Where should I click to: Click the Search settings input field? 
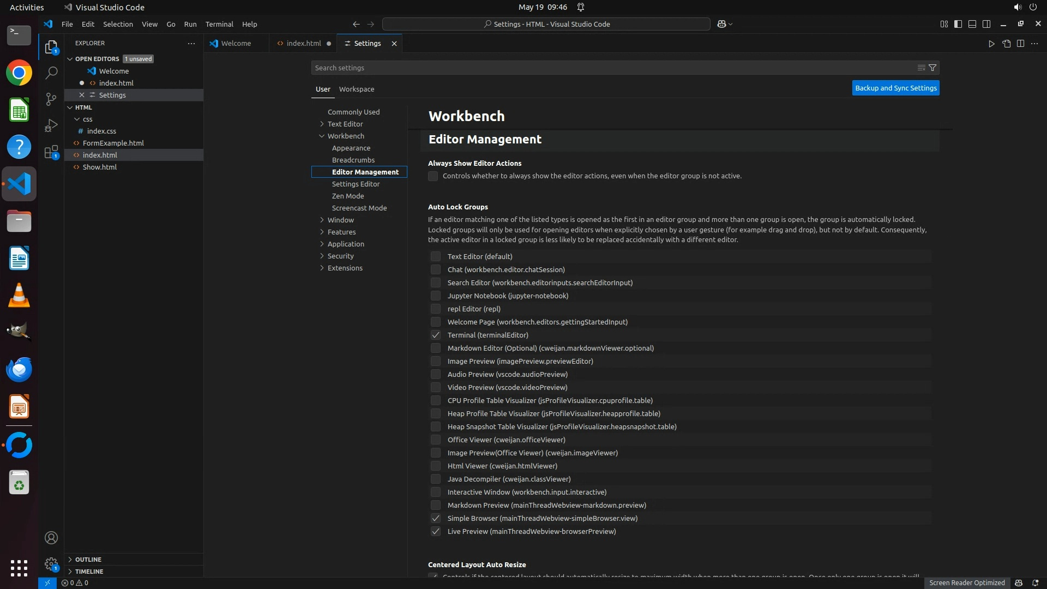600,68
